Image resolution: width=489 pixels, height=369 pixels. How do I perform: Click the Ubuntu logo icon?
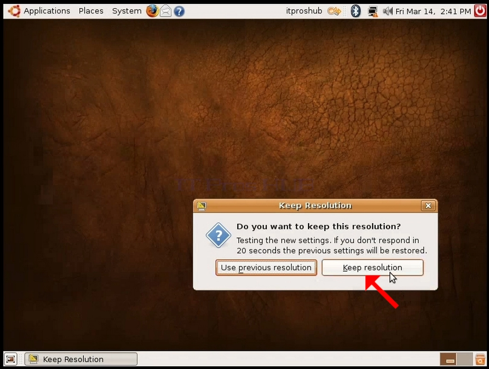click(14, 11)
